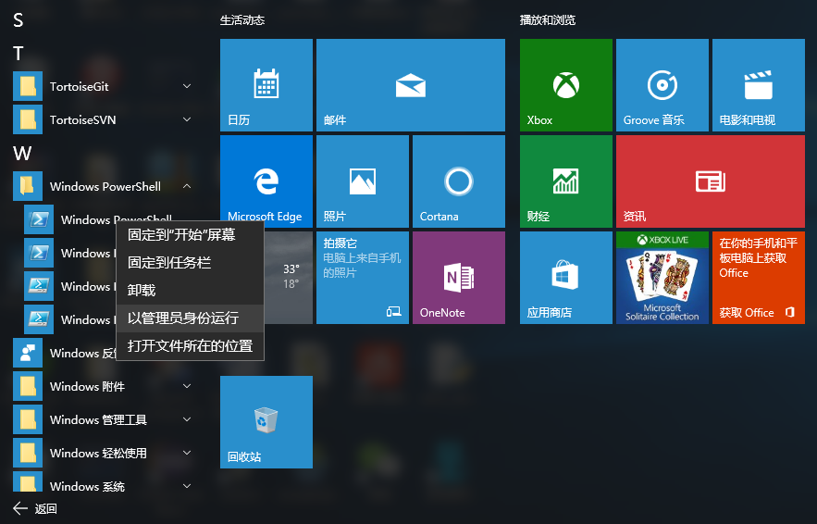Screen dimensions: 817x524
Task: Open the weather tile showing 33°
Action: point(289,278)
